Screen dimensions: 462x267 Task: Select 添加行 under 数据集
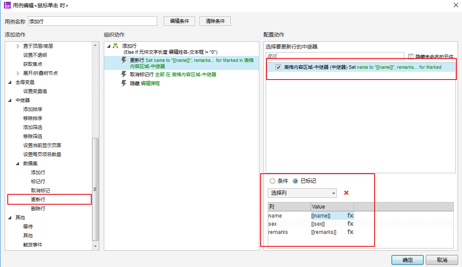38,172
